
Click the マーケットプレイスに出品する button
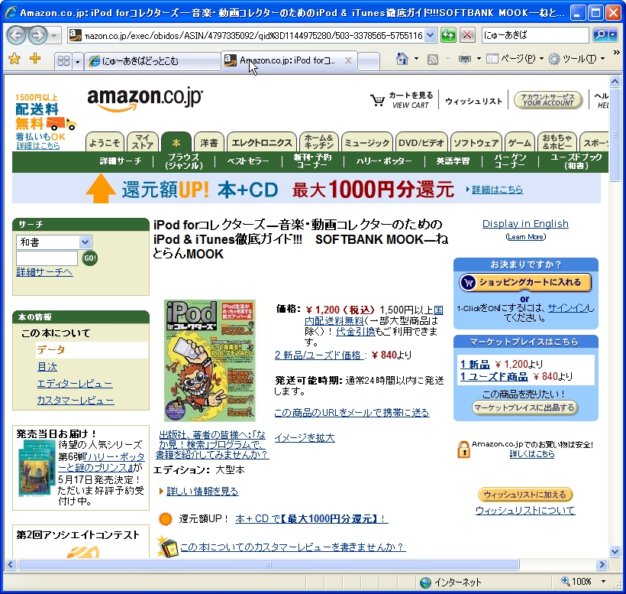tap(524, 407)
